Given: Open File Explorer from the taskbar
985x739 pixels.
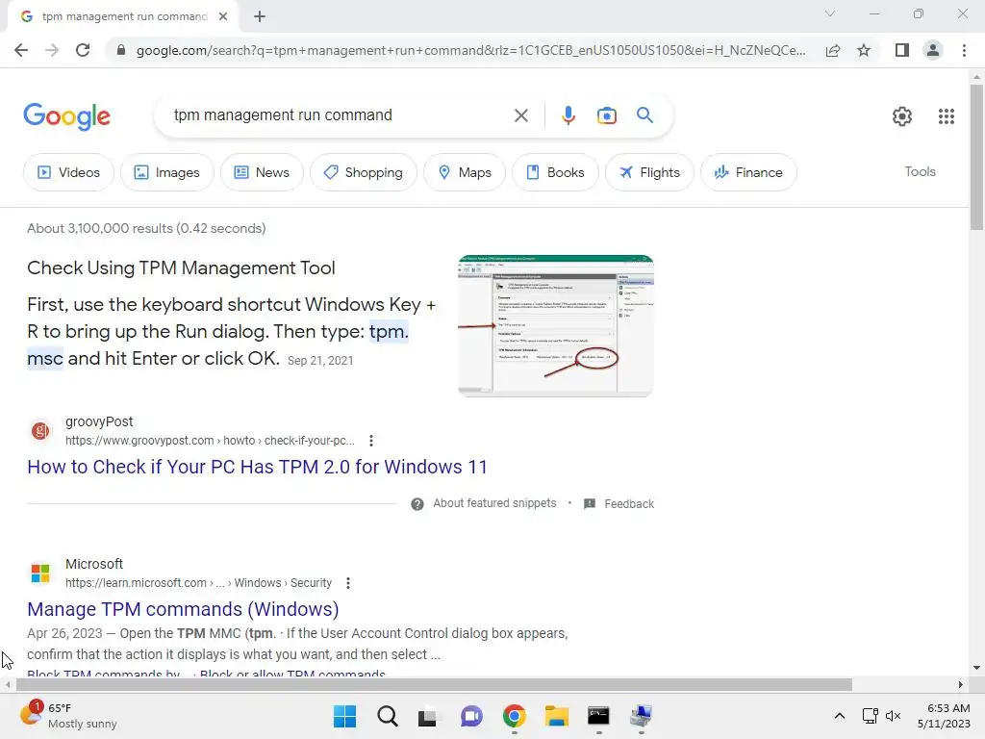Looking at the screenshot, I should [557, 716].
